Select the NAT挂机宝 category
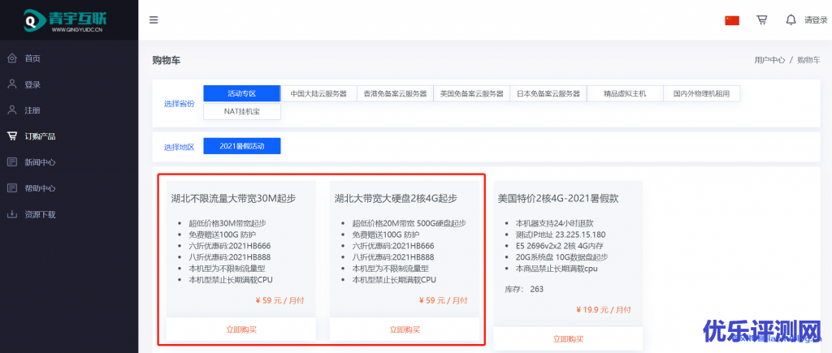The width and height of the screenshot is (832, 353). (x=241, y=112)
